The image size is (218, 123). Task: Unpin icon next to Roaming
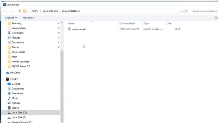click(x=59, y=23)
